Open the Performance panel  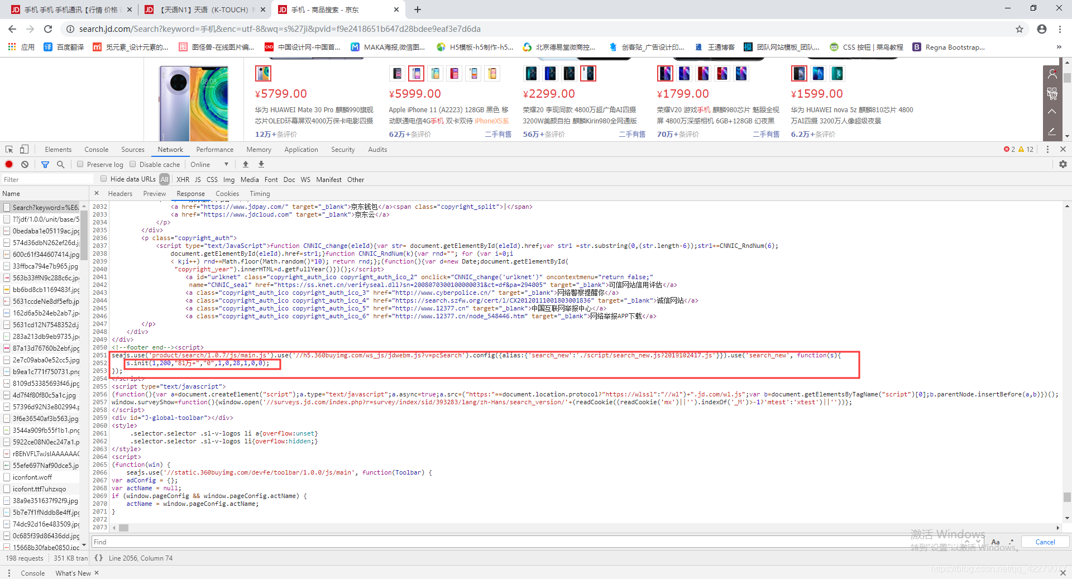click(x=215, y=149)
